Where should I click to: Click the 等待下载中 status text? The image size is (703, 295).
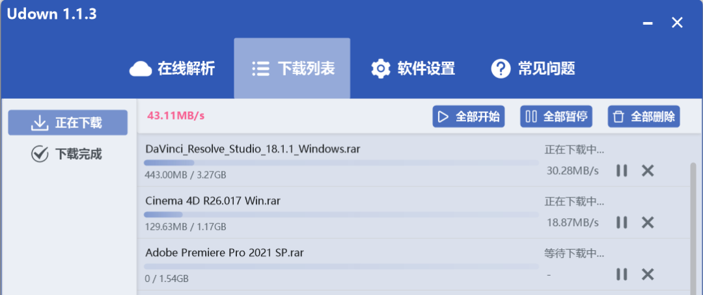[574, 253]
